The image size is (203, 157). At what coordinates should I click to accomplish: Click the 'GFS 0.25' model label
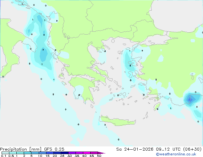tap(54, 149)
